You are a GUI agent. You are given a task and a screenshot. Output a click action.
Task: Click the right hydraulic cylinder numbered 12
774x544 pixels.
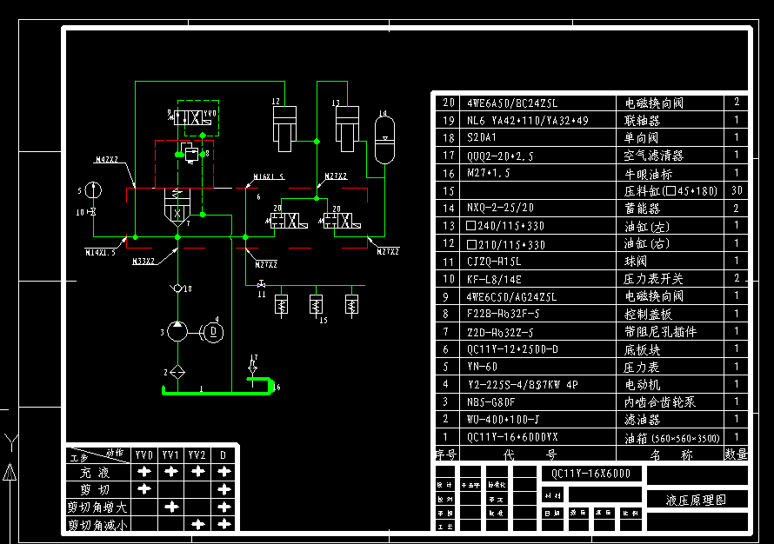click(284, 128)
